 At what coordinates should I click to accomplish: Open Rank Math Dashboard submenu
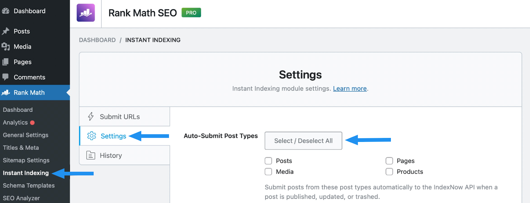click(18, 110)
